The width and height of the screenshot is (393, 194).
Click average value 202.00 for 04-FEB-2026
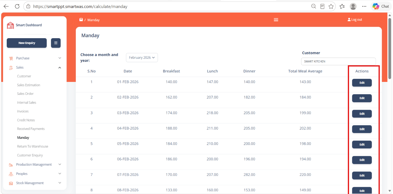[x=305, y=128]
